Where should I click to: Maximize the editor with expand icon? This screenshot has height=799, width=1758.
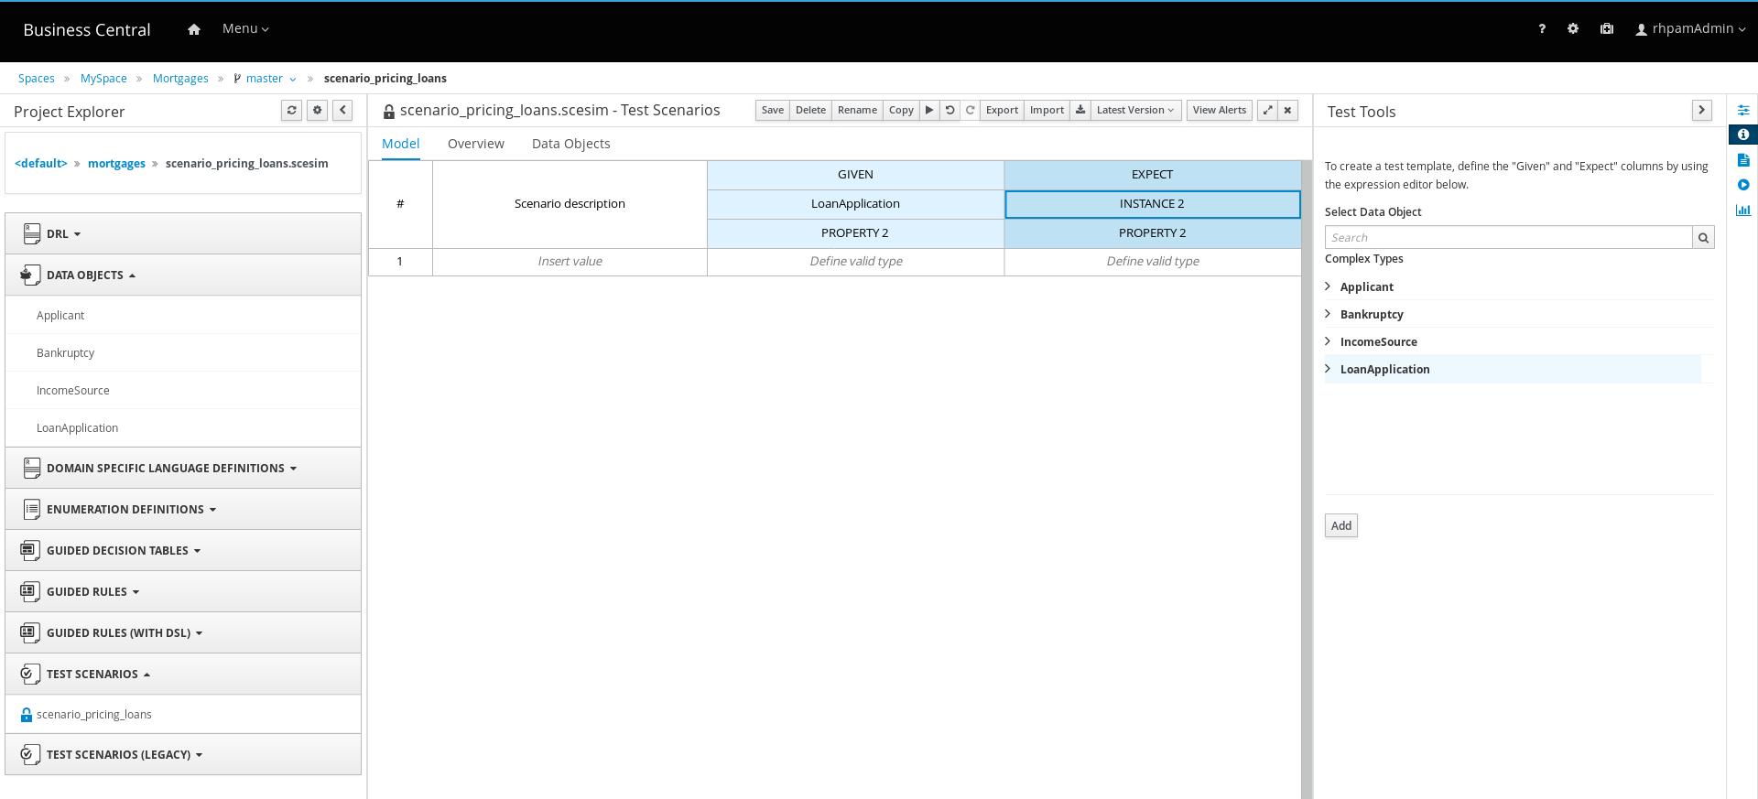click(1267, 110)
